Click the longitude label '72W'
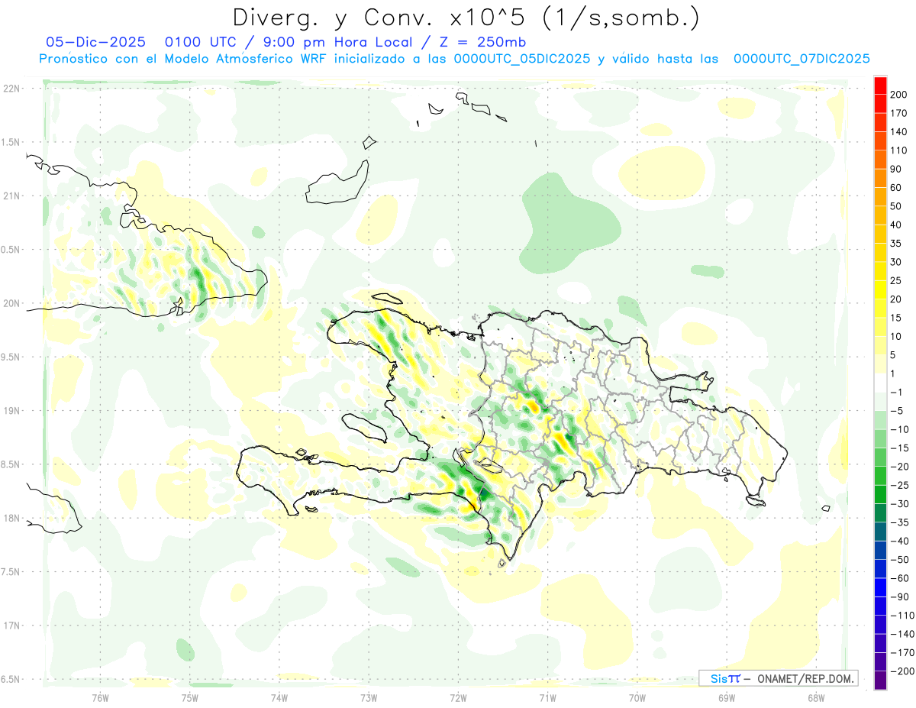The image size is (916, 708). tap(458, 697)
